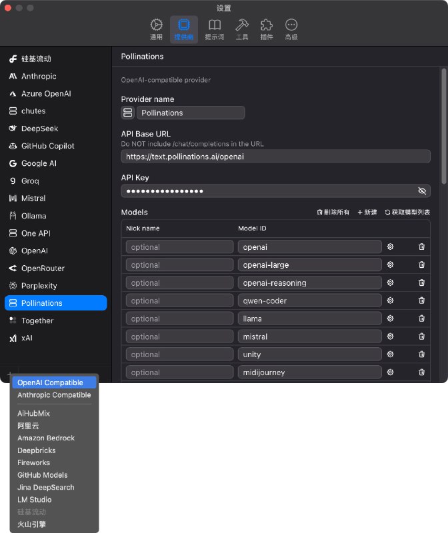
Task: Open the 提示词 prompts tab
Action: click(214, 29)
